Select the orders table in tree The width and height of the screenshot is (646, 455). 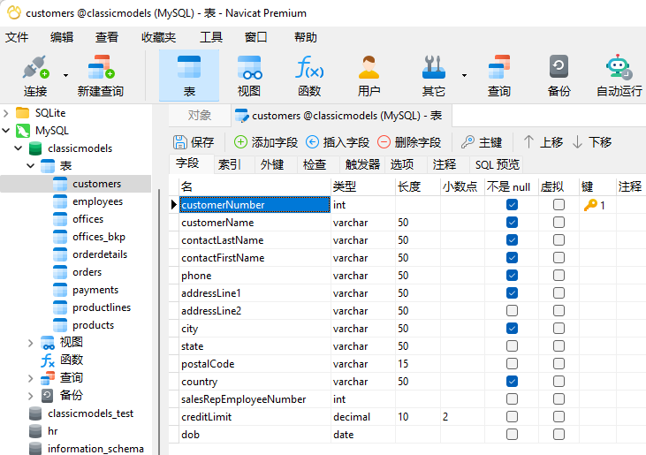87,272
